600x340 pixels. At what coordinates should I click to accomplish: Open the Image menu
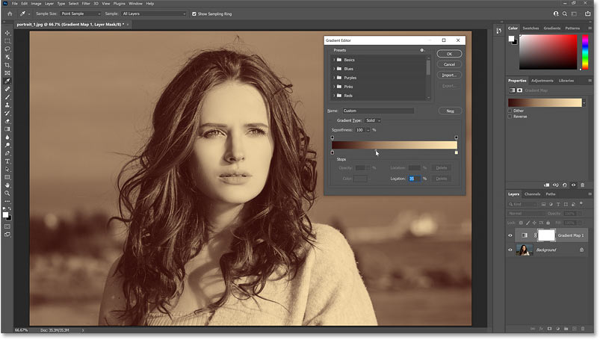(x=36, y=4)
